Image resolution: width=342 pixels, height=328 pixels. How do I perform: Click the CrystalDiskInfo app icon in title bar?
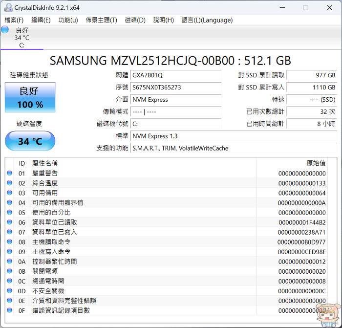click(x=8, y=8)
